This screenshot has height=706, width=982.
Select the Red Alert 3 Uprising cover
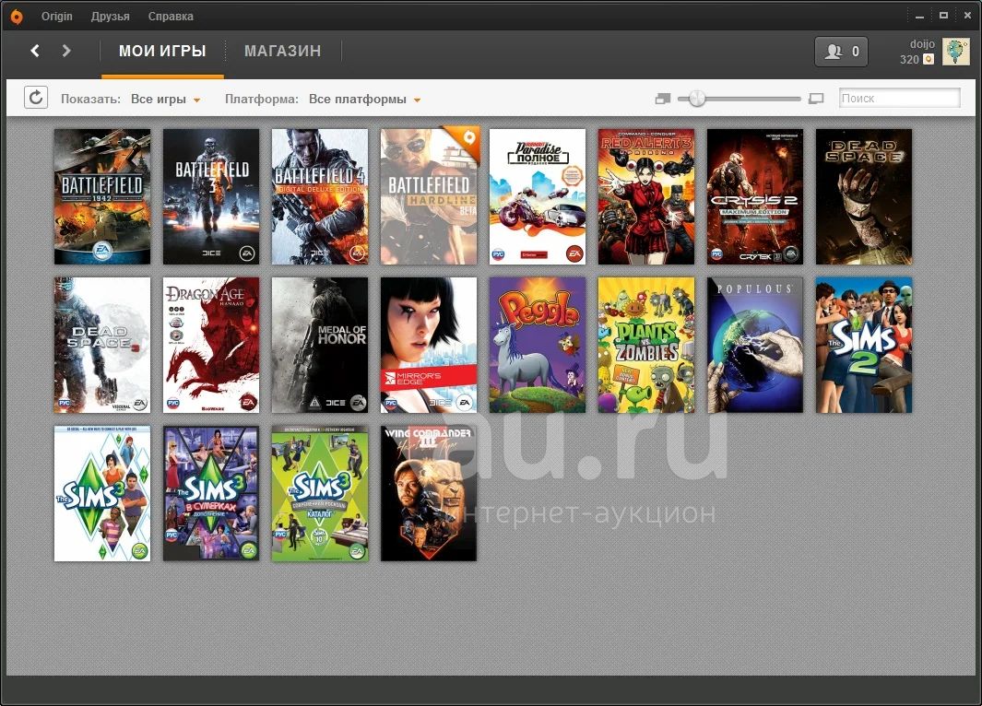pos(646,196)
